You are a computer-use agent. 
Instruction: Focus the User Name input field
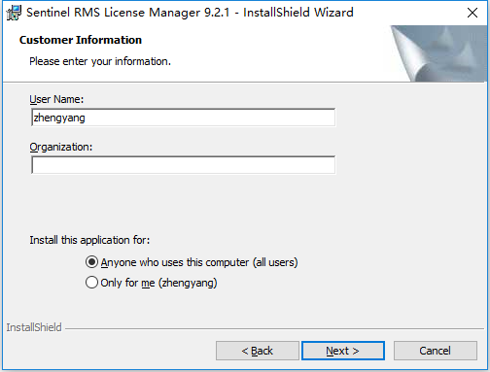tap(183, 118)
